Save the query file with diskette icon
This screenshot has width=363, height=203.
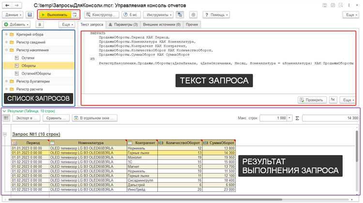(30, 15)
